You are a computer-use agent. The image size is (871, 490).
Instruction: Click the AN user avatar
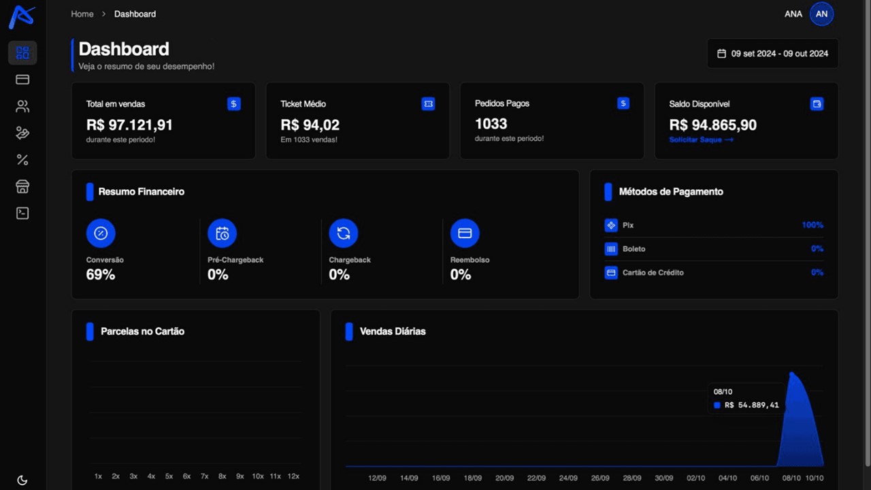pyautogui.click(x=821, y=14)
